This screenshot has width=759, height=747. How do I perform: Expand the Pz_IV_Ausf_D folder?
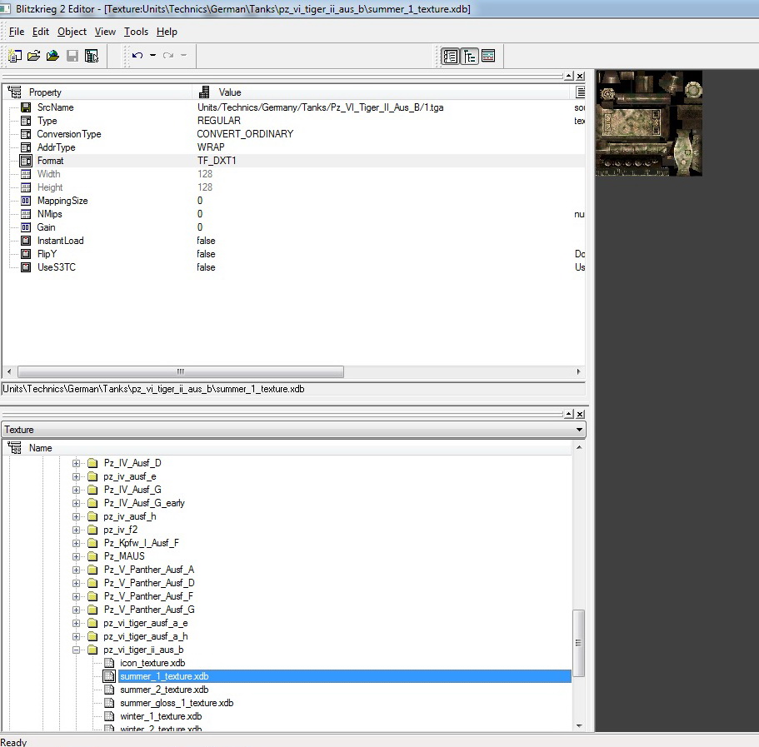[x=76, y=464]
